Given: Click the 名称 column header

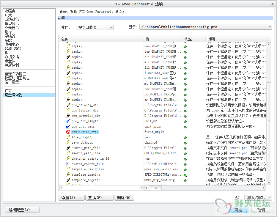Looking at the screenshot, I should coord(101,39).
